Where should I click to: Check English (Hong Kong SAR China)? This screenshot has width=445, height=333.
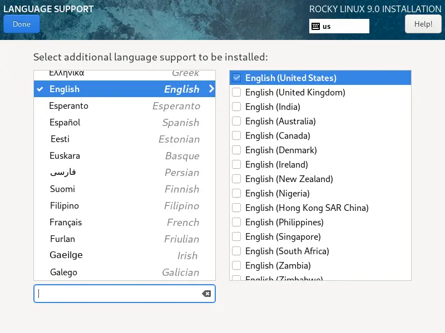[236, 208]
